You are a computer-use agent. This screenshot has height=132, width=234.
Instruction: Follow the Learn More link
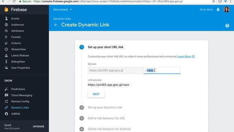point(184,56)
